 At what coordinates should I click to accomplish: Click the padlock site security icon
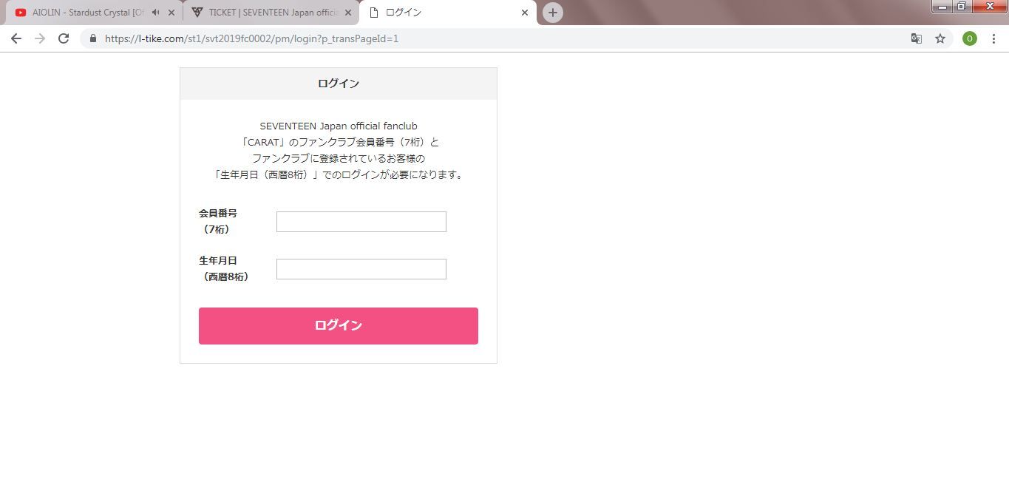93,38
